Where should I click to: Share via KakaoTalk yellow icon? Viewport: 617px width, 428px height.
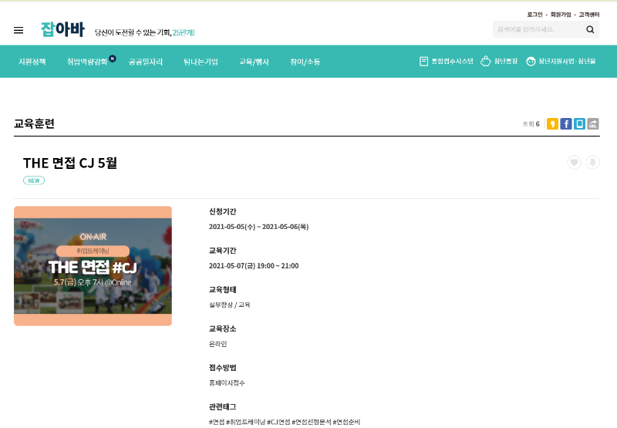pos(552,124)
